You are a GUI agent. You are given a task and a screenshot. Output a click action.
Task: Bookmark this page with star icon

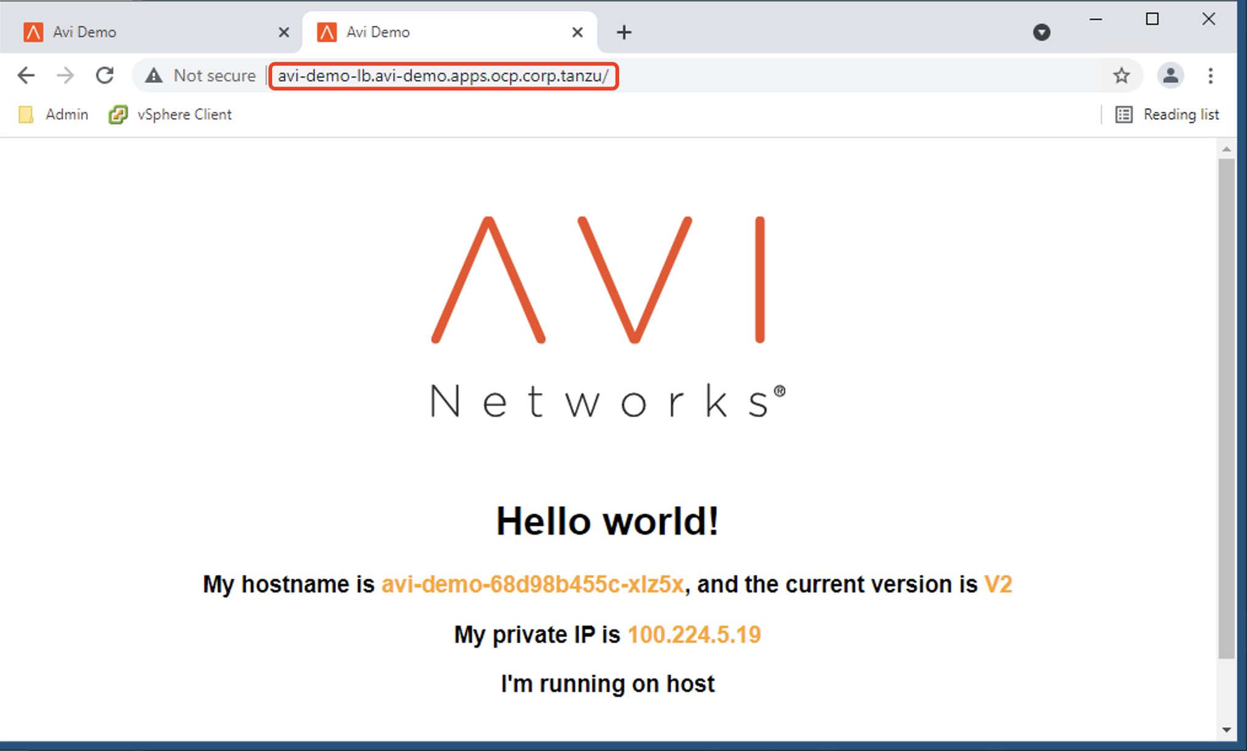[1121, 76]
